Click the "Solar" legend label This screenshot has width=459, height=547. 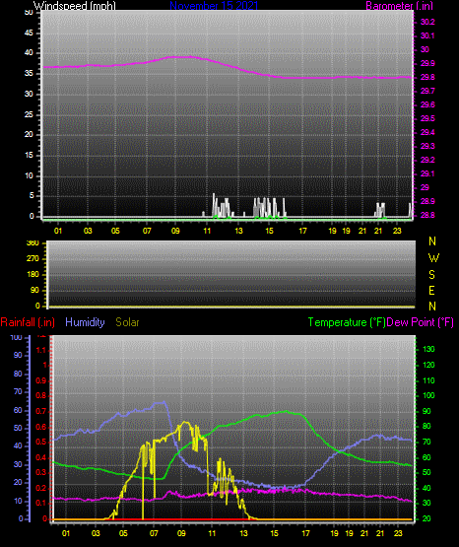(x=127, y=322)
